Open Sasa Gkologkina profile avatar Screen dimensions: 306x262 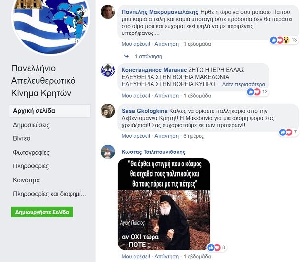click(x=108, y=111)
